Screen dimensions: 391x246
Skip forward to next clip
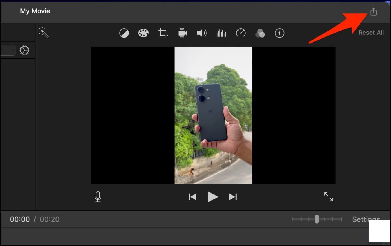pos(233,197)
